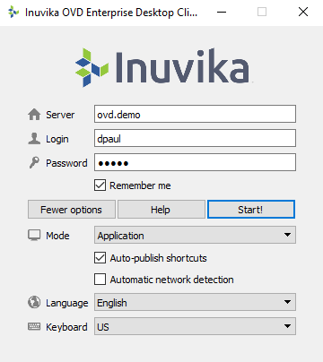Click the Start! button
The image size is (323, 362).
click(x=251, y=210)
